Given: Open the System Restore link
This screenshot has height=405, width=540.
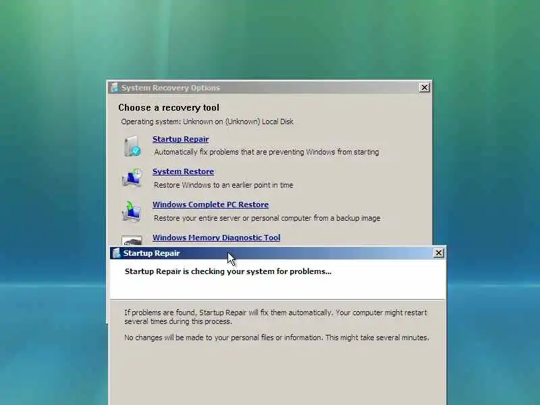Looking at the screenshot, I should (183, 171).
